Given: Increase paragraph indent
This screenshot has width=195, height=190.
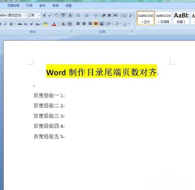Looking at the screenshot, I should pyautogui.click(x=109, y=16).
